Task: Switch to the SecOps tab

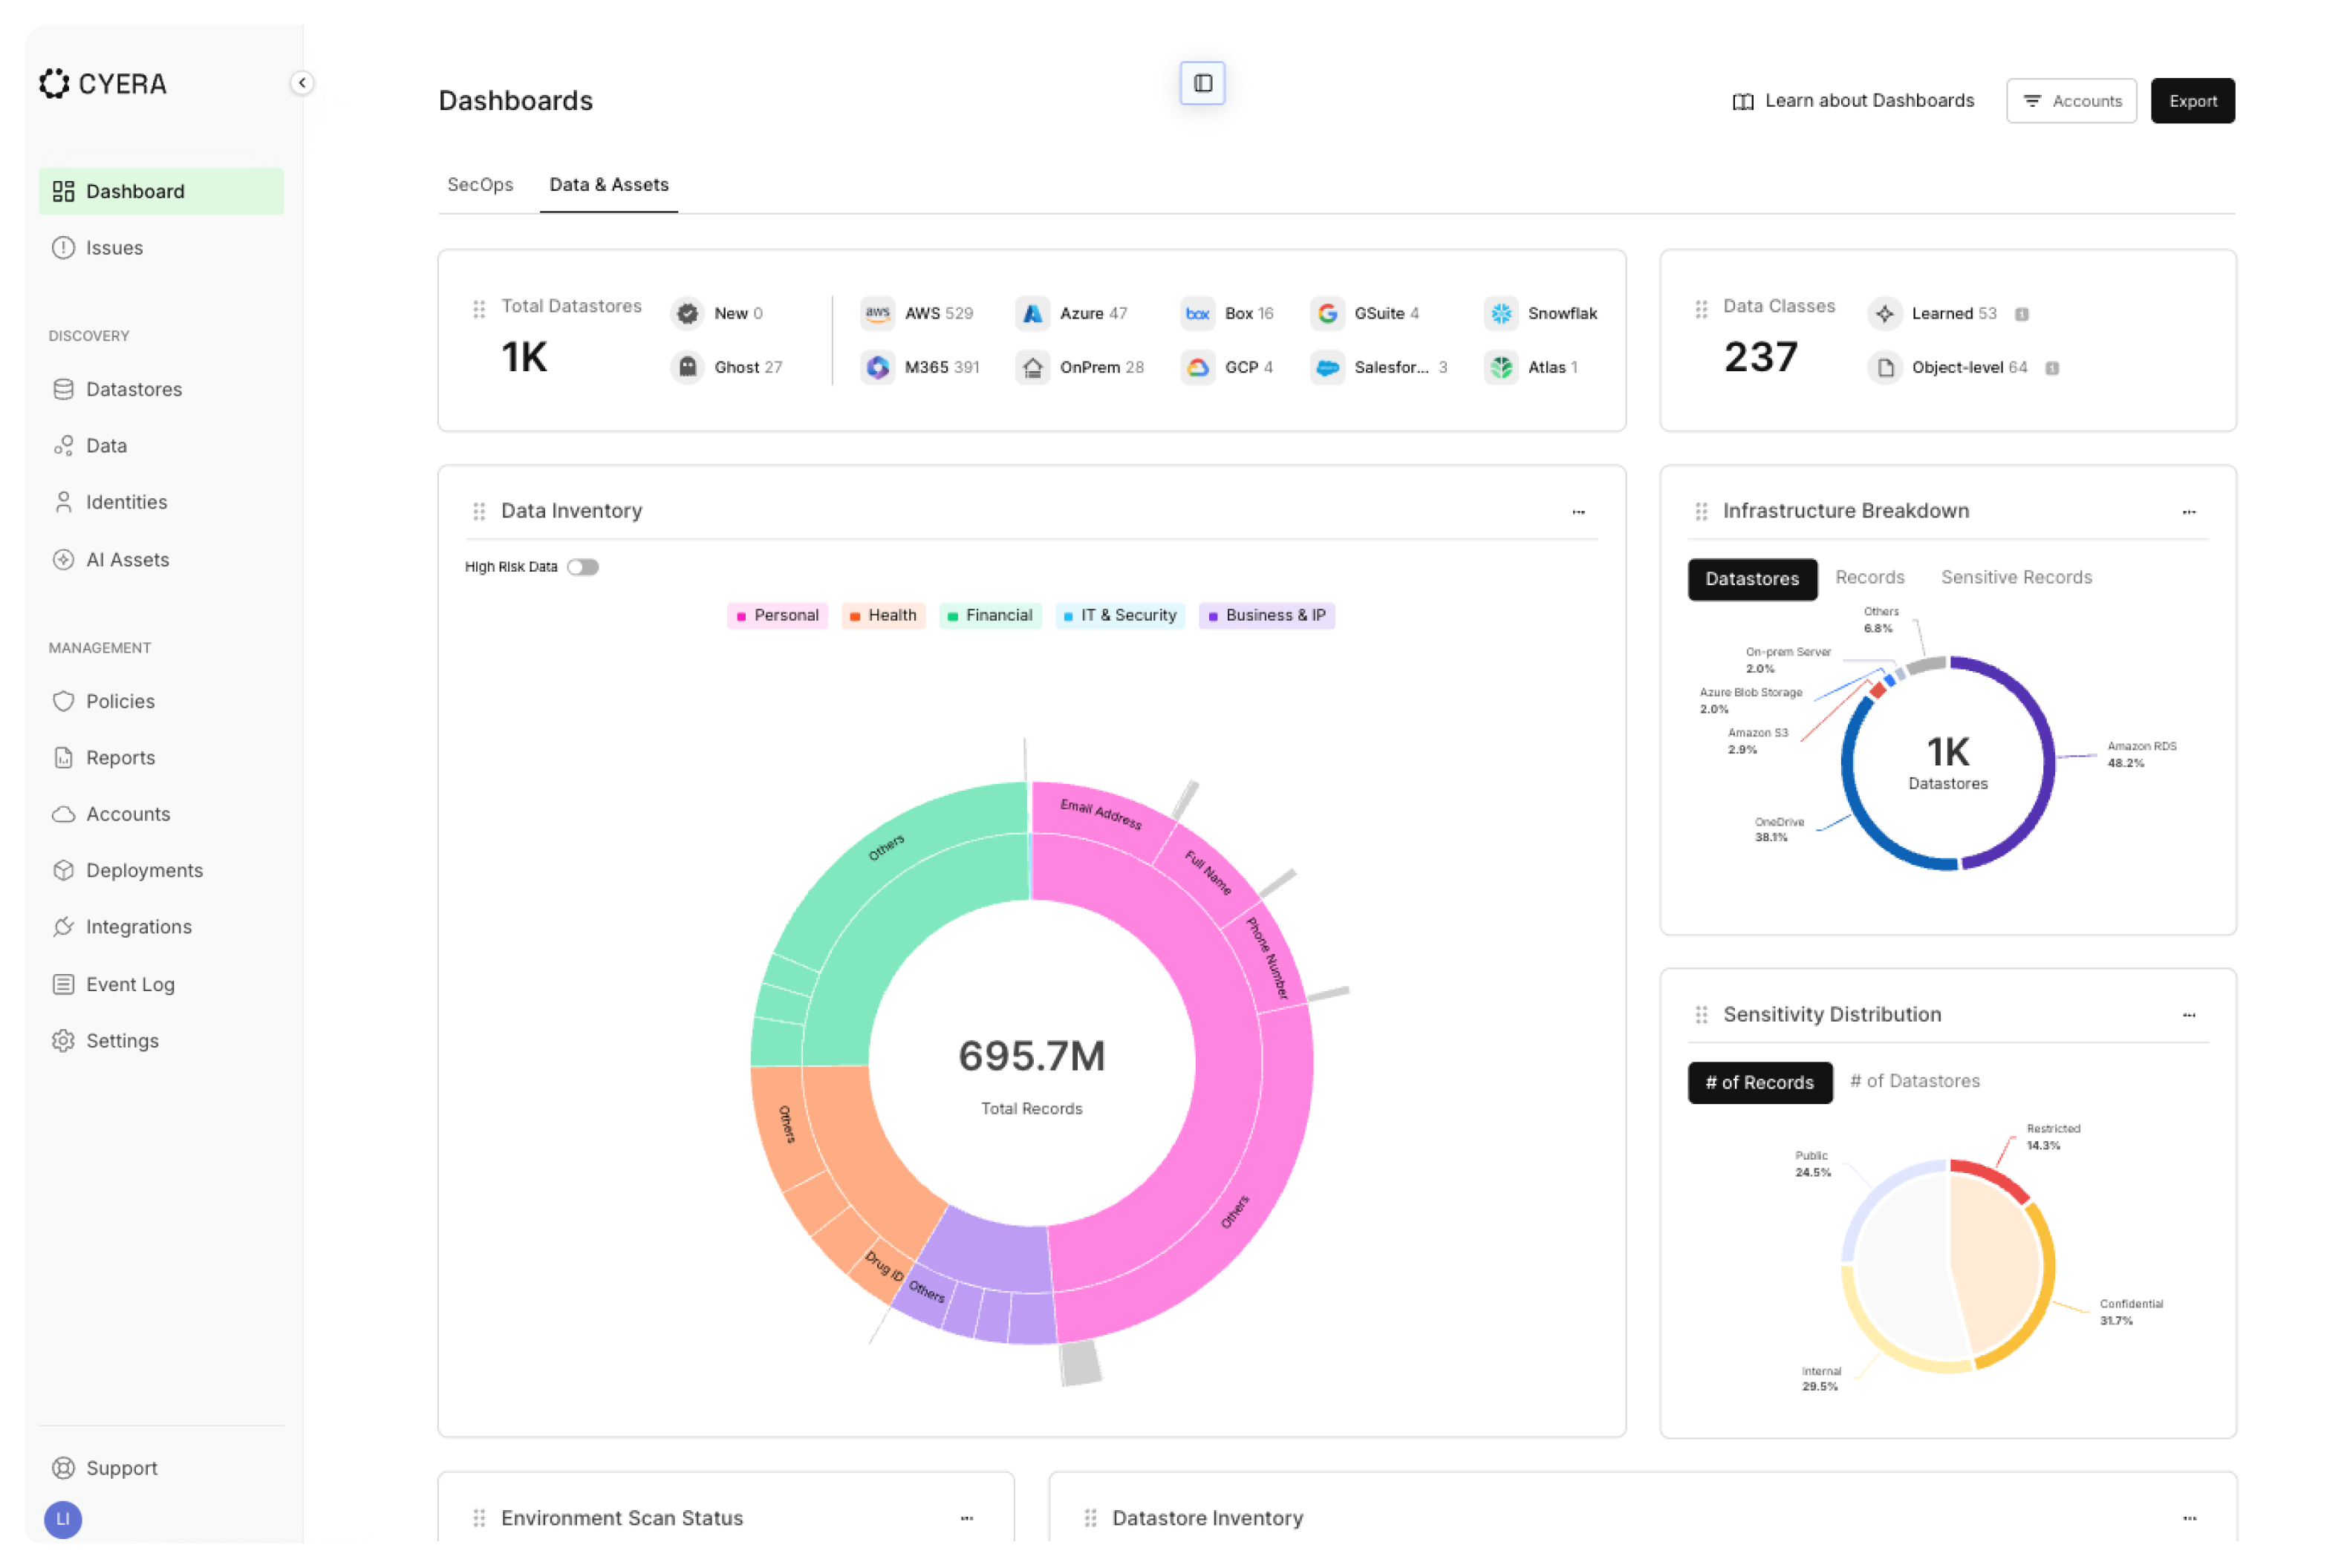Action: pyautogui.click(x=481, y=185)
